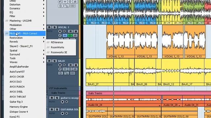Mute the BAJO track

pyautogui.click(x=49, y=61)
